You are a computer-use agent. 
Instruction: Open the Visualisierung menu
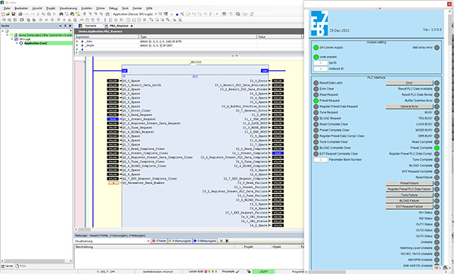pos(68,8)
